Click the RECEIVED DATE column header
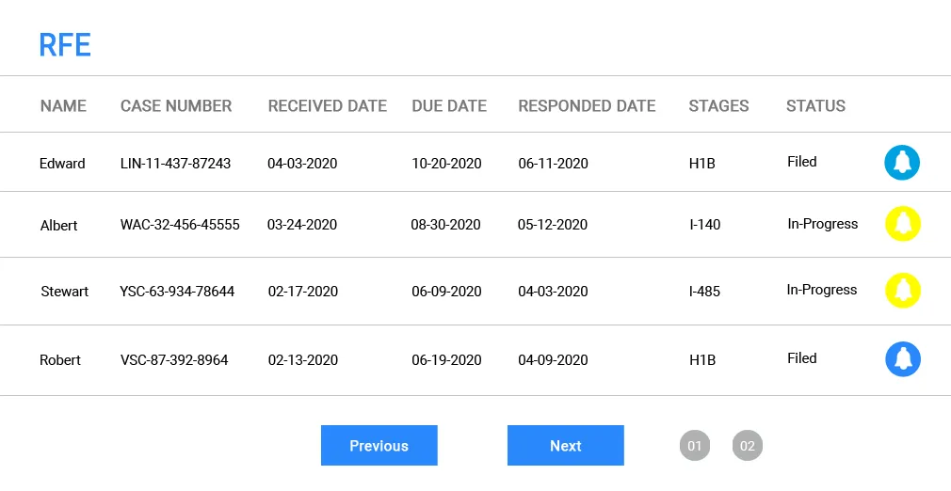Image resolution: width=951 pixels, height=491 pixels. [x=328, y=106]
